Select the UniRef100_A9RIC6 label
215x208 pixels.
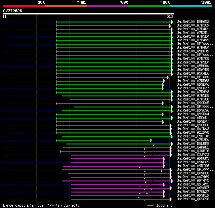(193, 166)
